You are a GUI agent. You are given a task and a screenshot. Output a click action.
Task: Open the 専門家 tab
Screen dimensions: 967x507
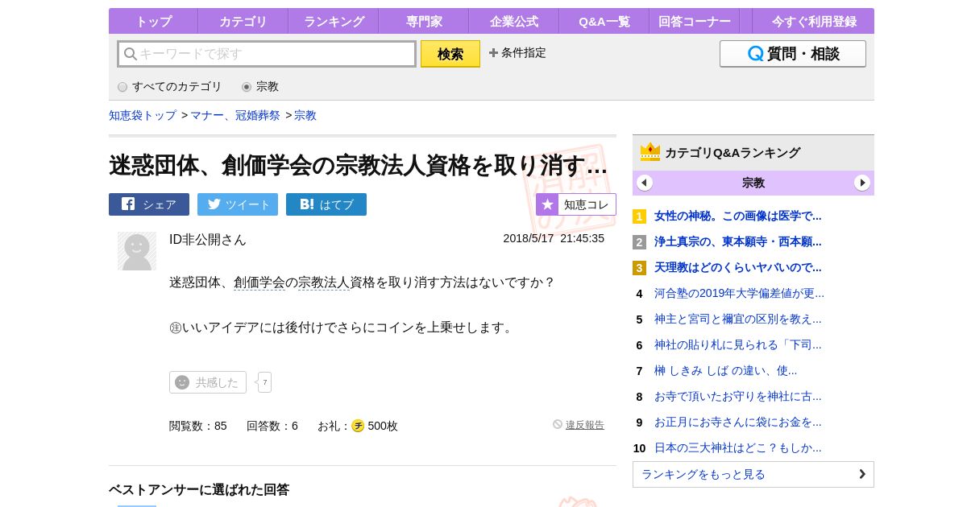tap(423, 22)
